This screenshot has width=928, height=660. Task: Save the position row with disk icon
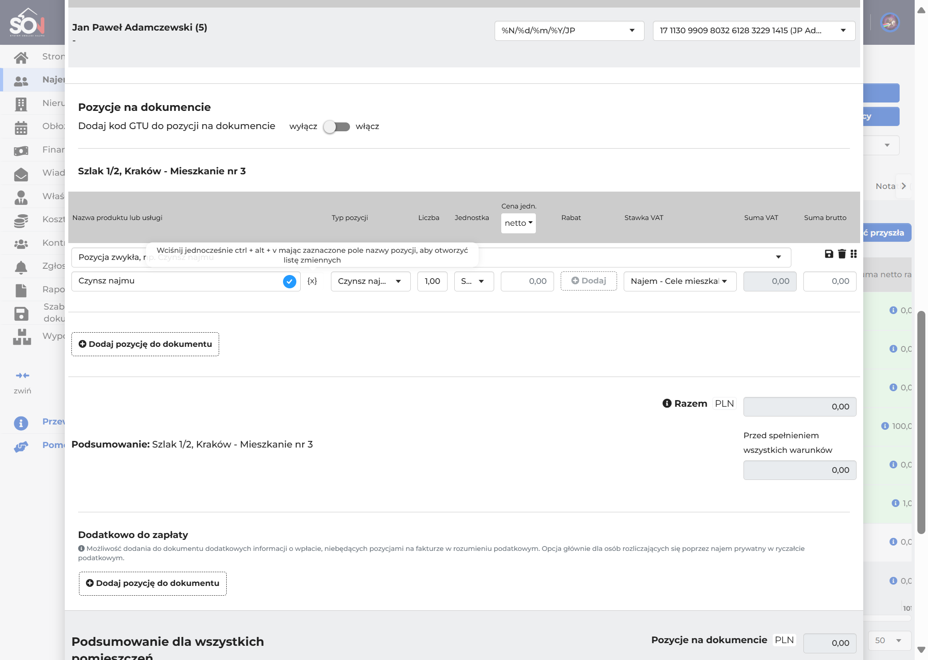click(829, 254)
